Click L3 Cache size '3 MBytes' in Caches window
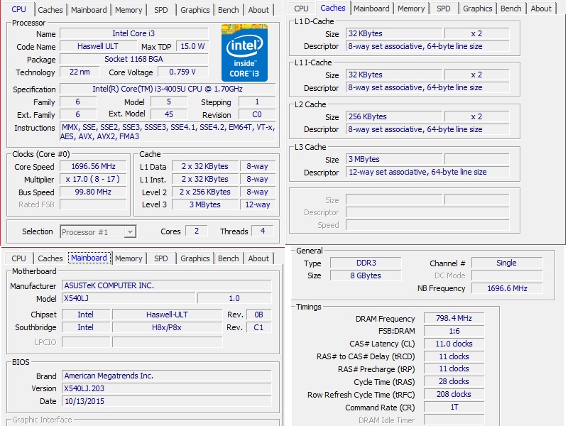The width and height of the screenshot is (568, 426). click(x=394, y=159)
